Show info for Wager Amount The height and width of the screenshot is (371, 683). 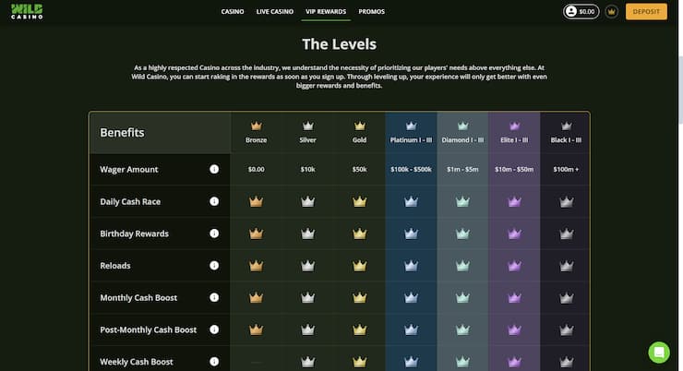214,170
